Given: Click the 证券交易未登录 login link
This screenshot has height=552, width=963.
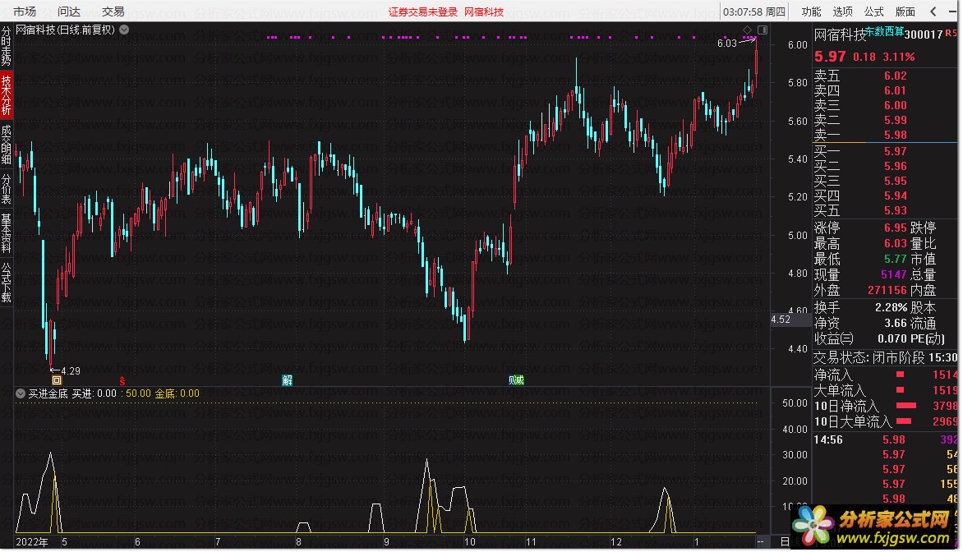Looking at the screenshot, I should pyautogui.click(x=423, y=11).
